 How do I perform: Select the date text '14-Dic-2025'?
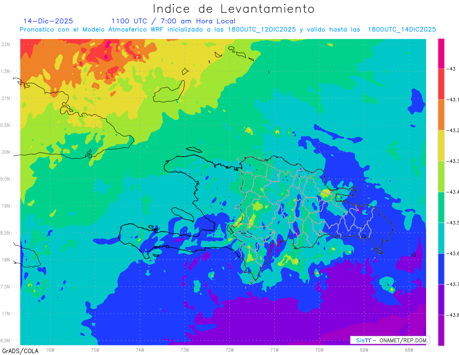point(48,21)
